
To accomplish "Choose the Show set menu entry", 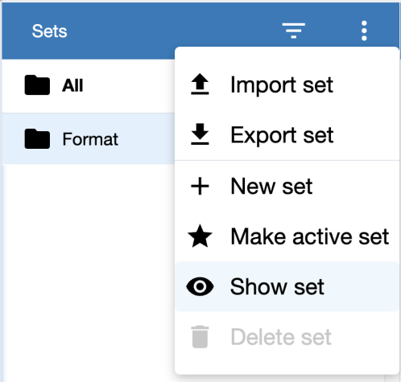I will 287,286.
